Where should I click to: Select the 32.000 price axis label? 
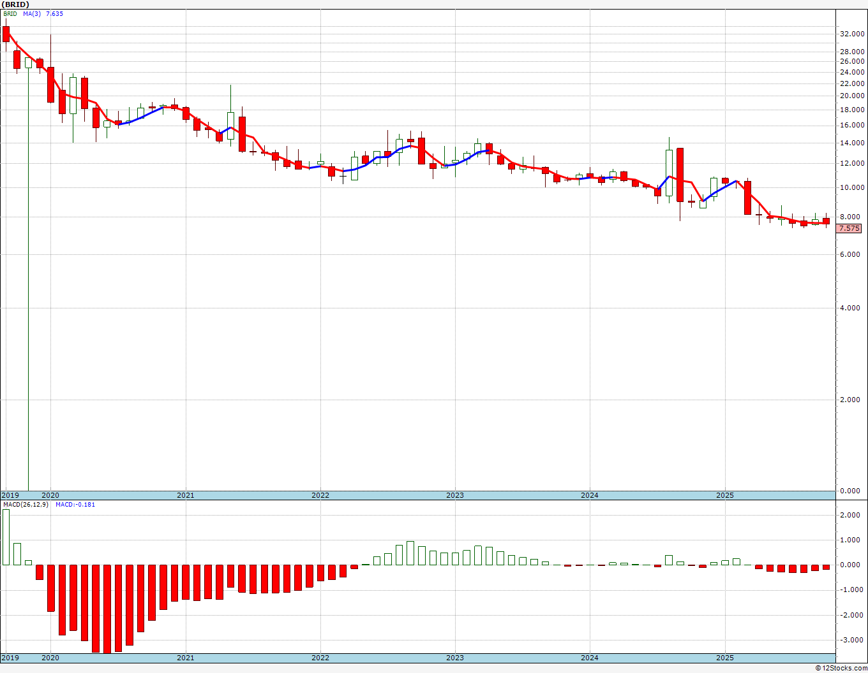pos(852,34)
